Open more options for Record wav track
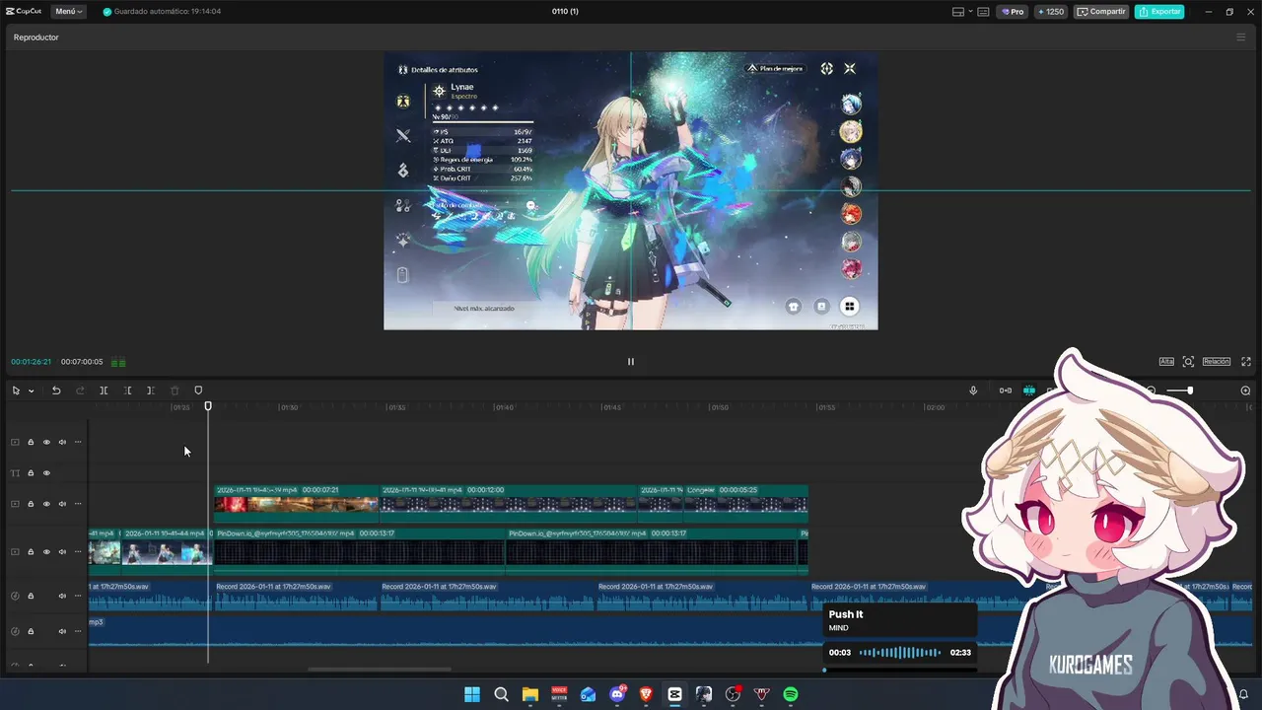Image resolution: width=1262 pixels, height=710 pixels. (x=78, y=596)
